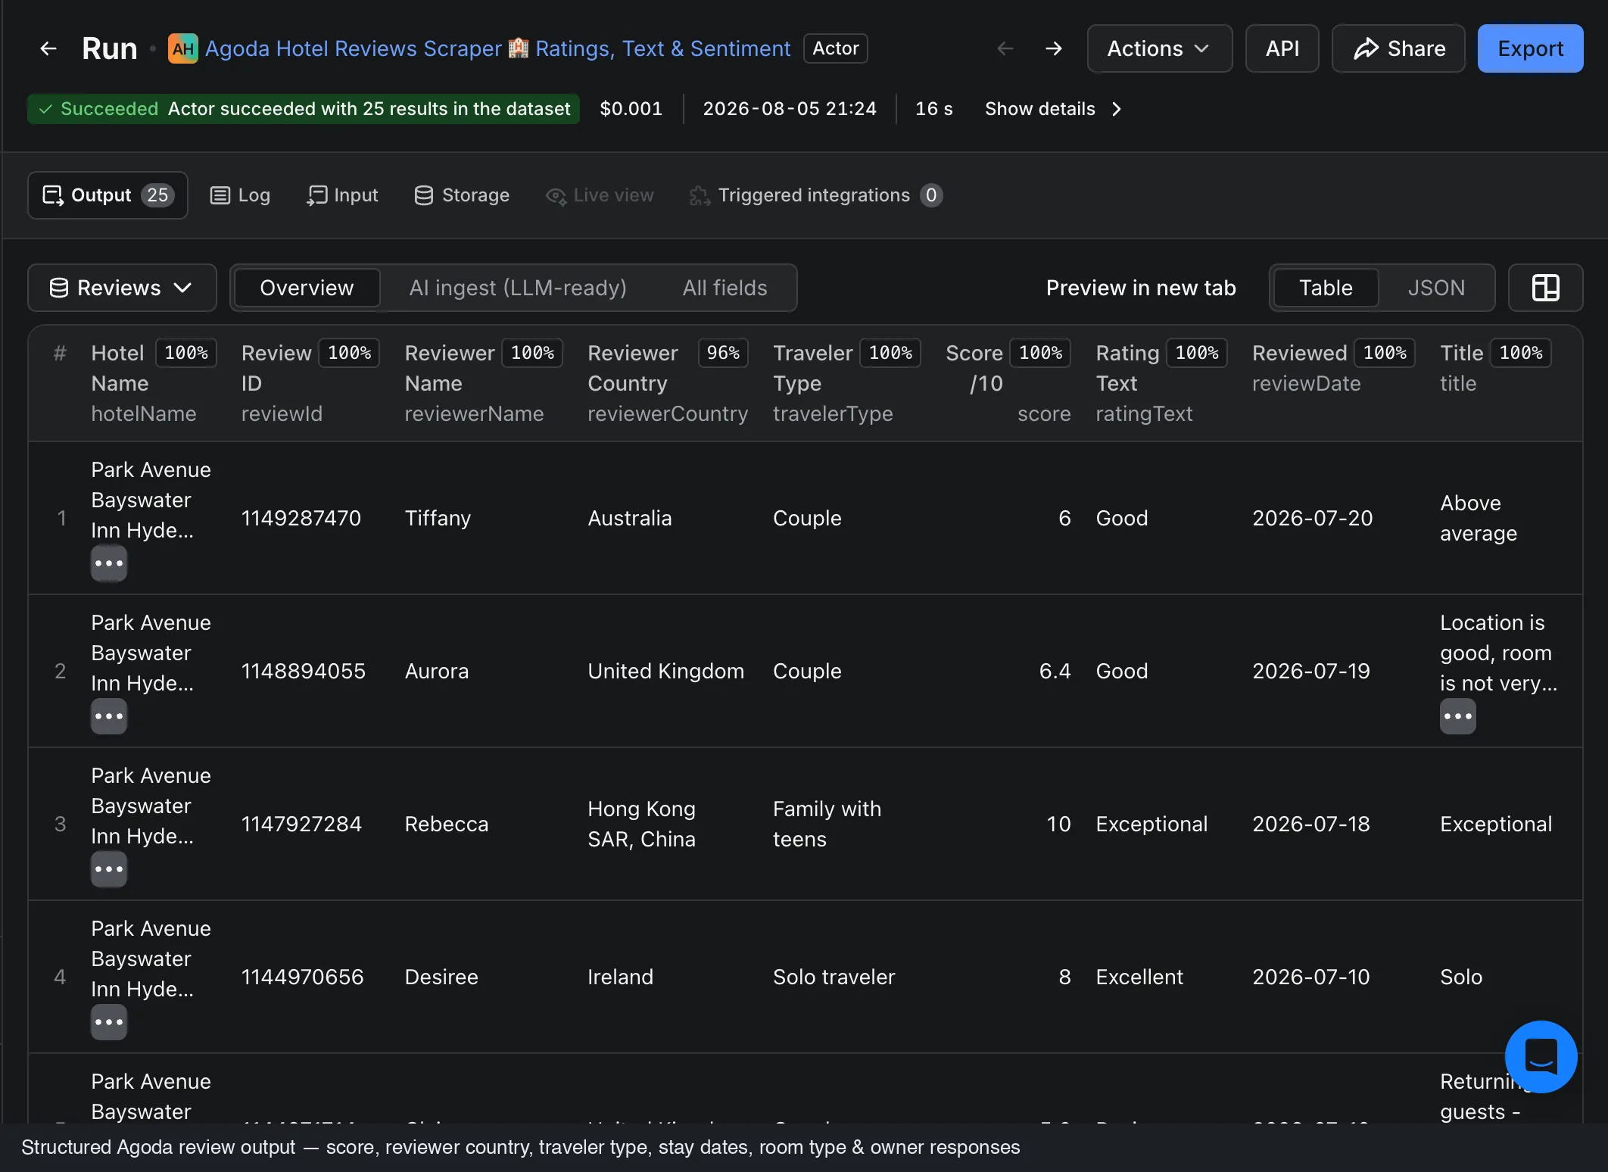Open the Log tab

(x=240, y=195)
